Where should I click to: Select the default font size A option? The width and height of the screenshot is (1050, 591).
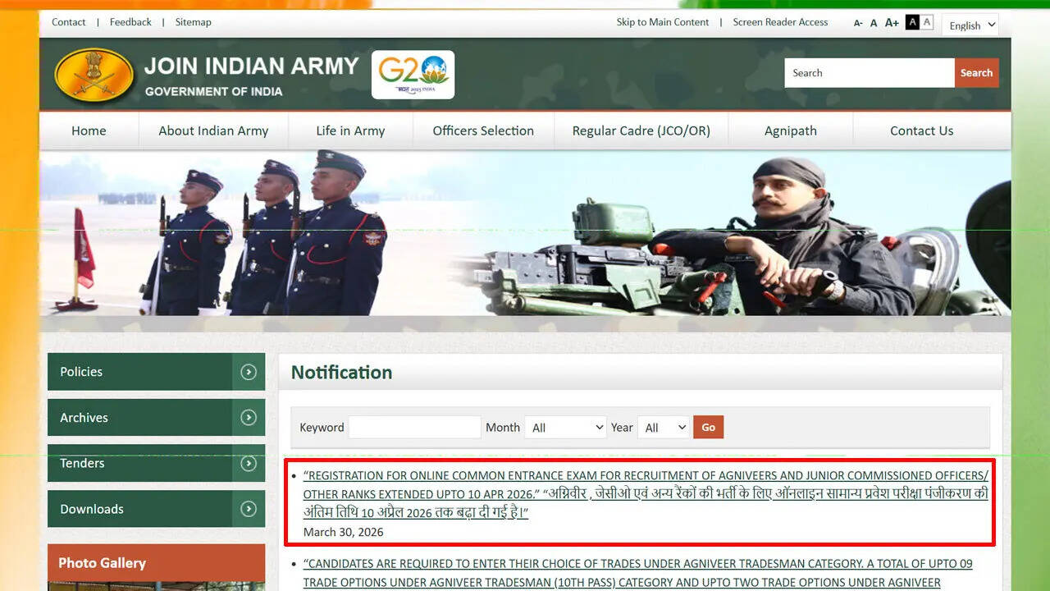click(874, 22)
